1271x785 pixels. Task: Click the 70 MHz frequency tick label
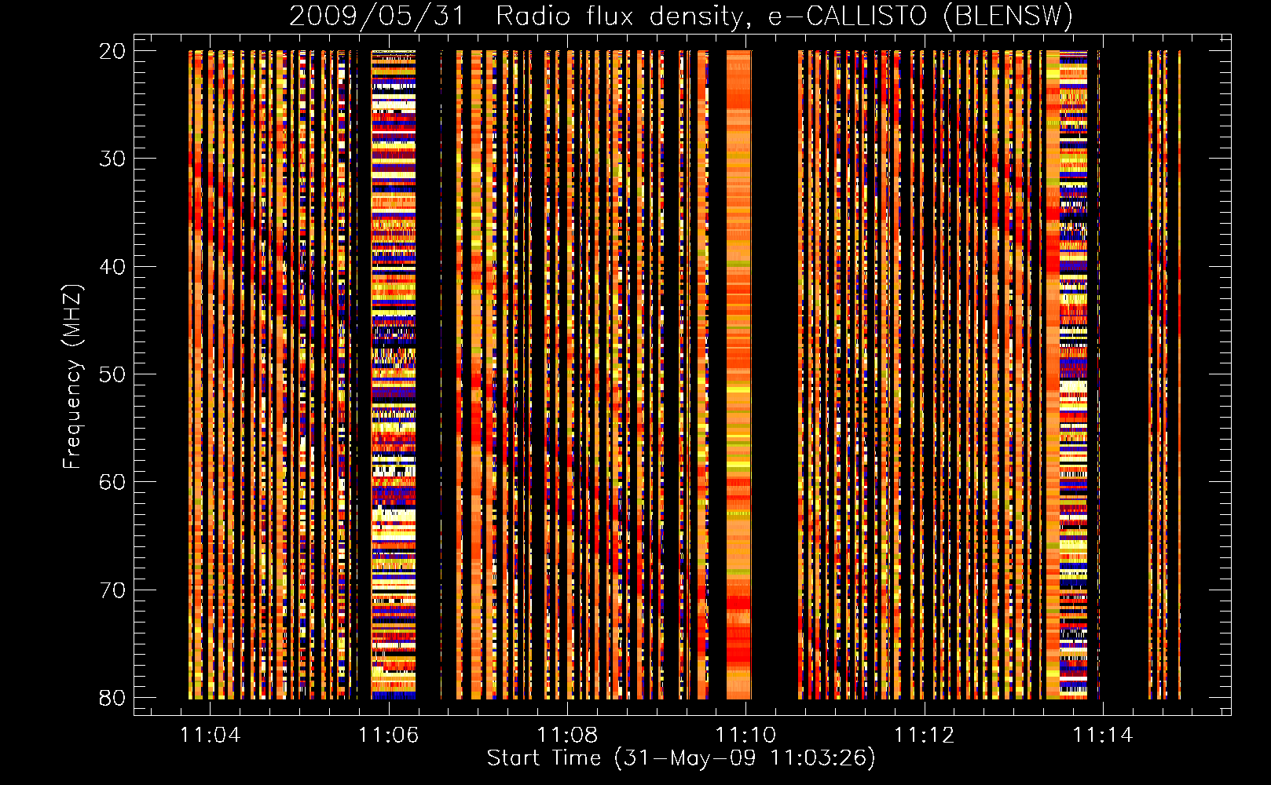point(112,590)
